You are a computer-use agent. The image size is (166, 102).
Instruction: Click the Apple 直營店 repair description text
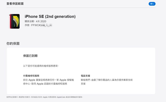click(49, 82)
